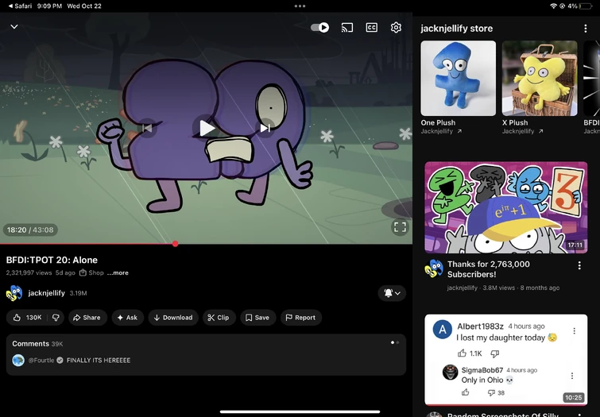Open the channel avatar beside the Subscribers video

(x=434, y=268)
